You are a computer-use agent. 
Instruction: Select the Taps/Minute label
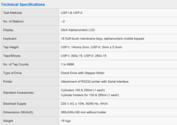[x=12, y=56]
